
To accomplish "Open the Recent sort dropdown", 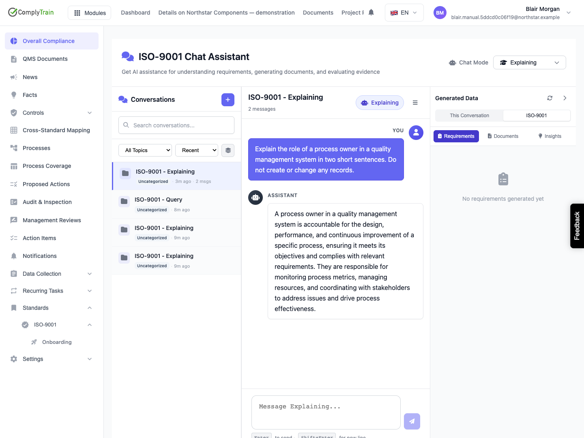I will click(x=197, y=150).
